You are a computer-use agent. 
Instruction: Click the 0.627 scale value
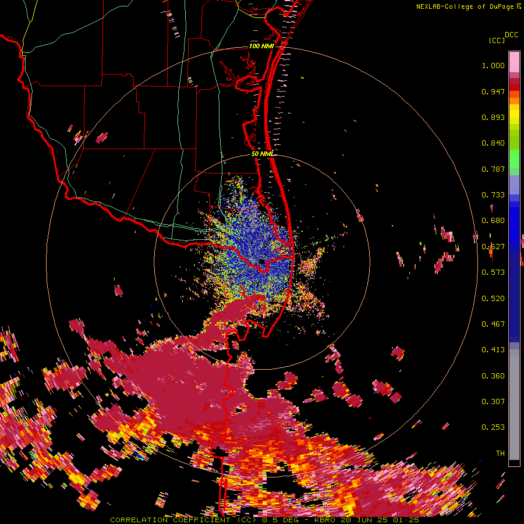point(493,247)
